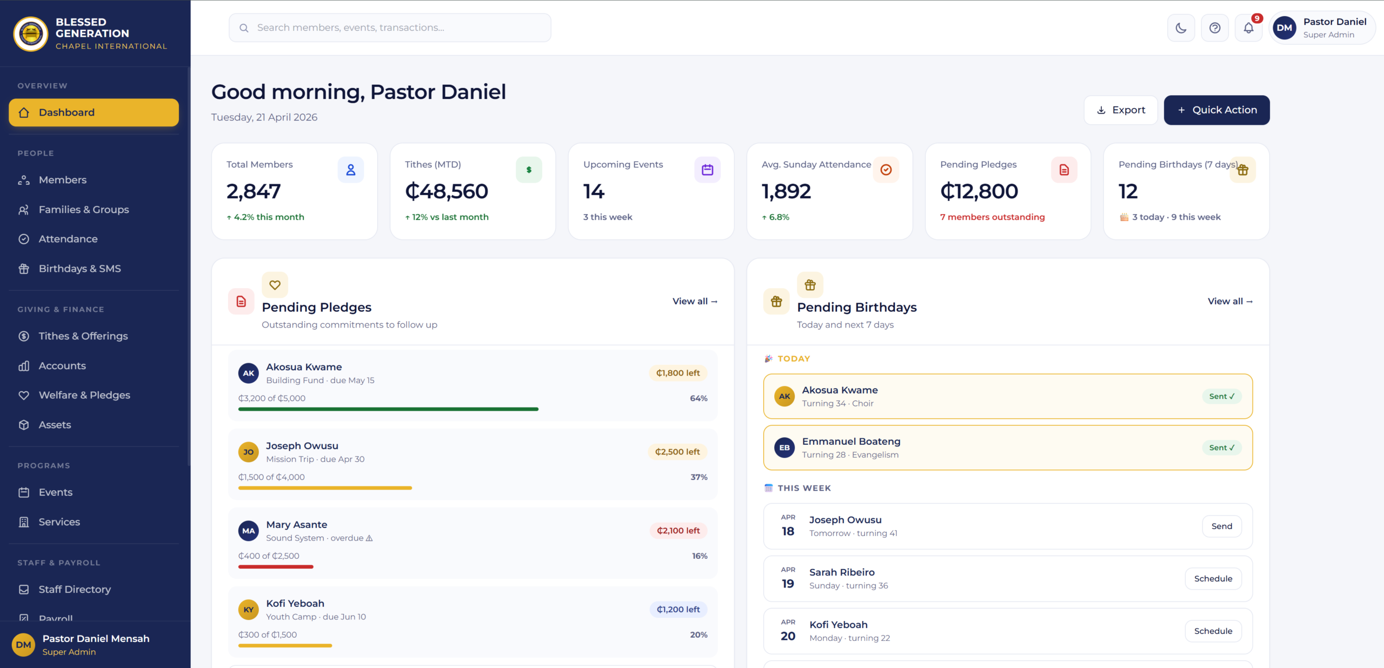Click the red ₵2,100 left badge

[678, 531]
